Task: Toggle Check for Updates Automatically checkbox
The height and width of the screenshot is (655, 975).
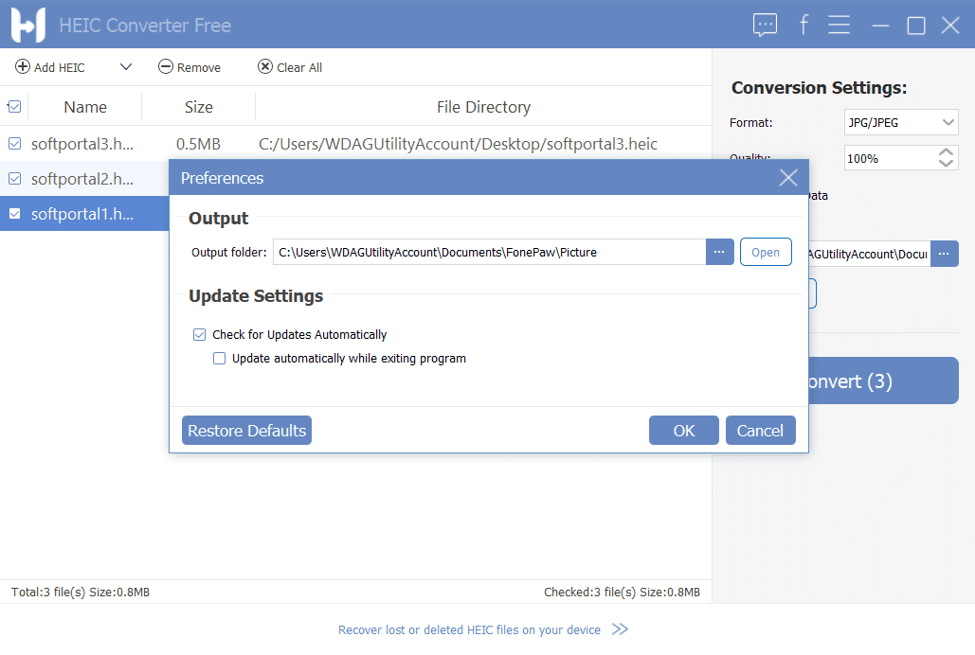Action: tap(199, 334)
